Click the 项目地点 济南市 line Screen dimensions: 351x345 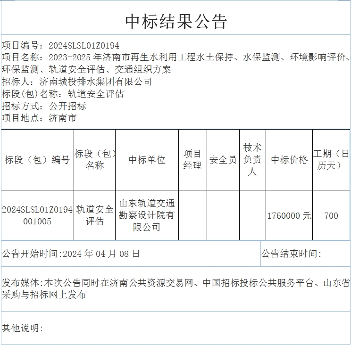(39, 118)
